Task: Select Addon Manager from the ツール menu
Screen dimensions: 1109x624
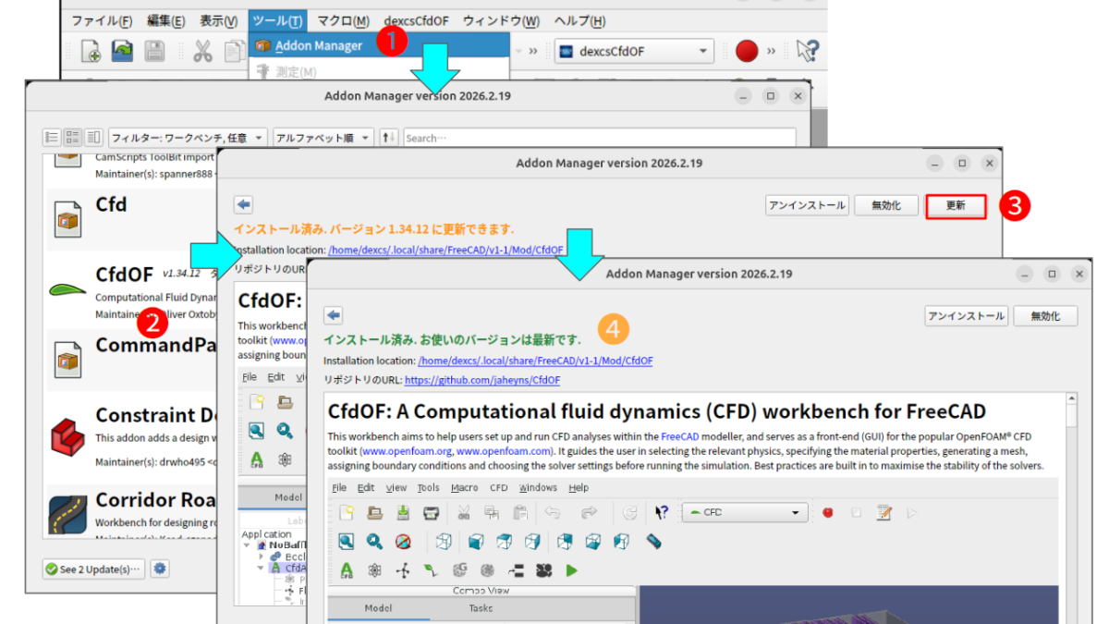Action: [x=317, y=45]
